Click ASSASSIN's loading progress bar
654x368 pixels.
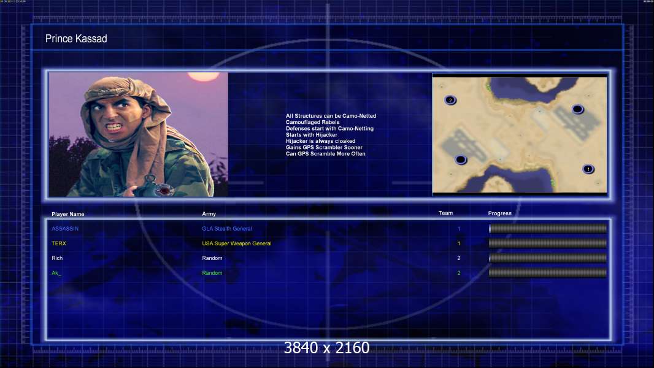point(548,228)
